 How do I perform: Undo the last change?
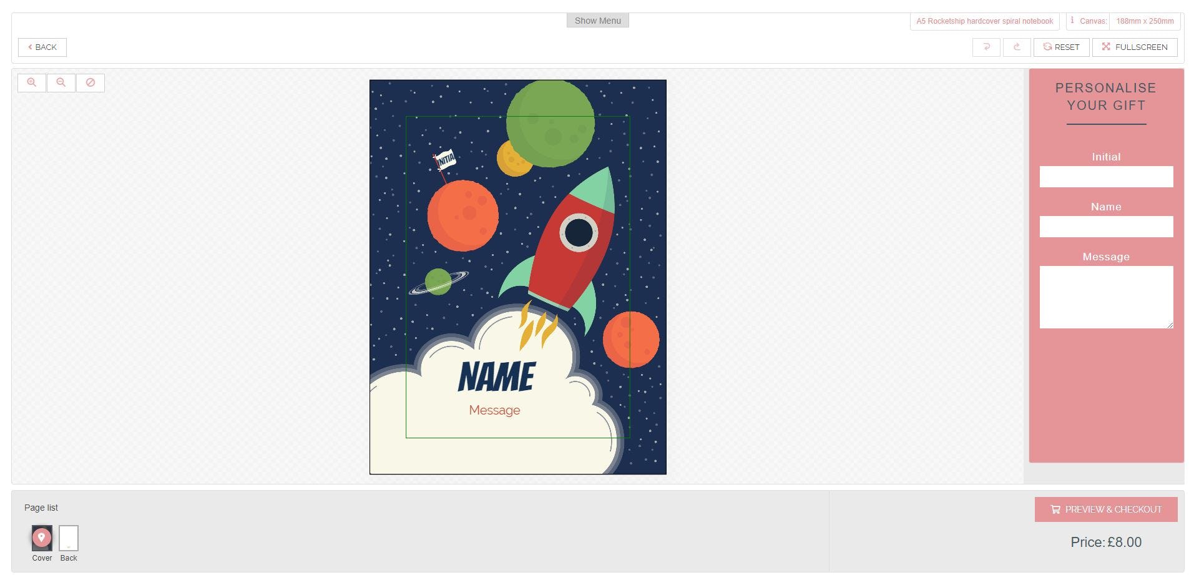(986, 47)
